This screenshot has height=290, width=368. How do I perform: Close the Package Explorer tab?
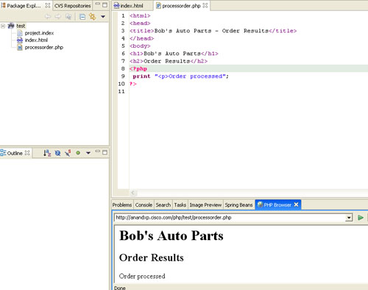click(x=48, y=5)
